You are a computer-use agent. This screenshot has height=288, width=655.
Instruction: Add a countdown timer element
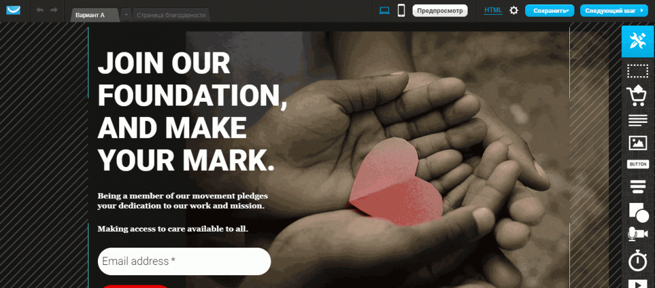[638, 260]
